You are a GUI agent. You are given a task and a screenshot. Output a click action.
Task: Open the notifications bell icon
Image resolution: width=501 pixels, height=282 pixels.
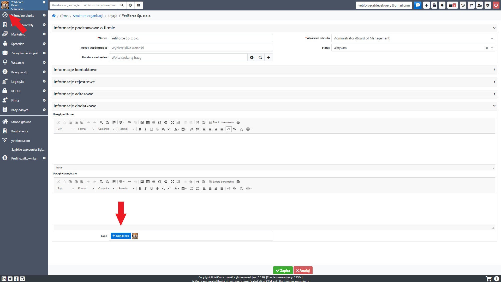coord(442,5)
